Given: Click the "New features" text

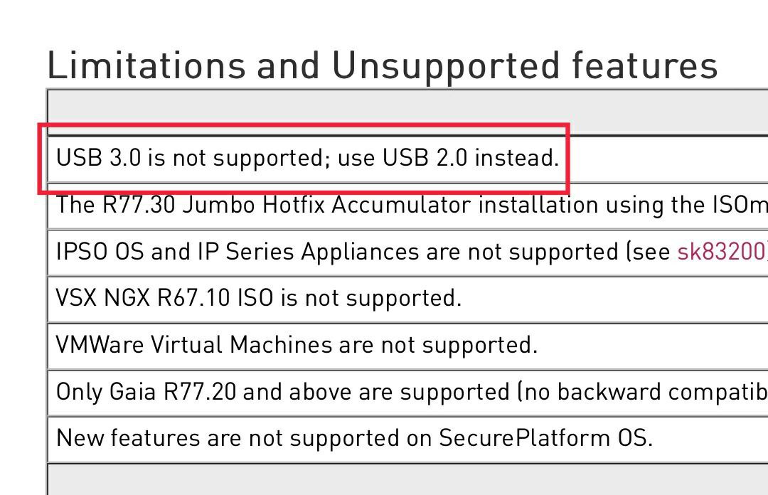Looking at the screenshot, I should coord(128,437).
